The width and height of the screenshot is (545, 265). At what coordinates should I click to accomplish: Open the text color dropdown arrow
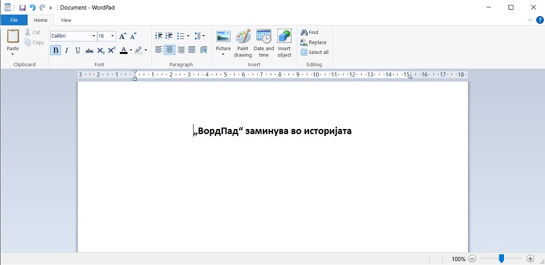click(131, 51)
